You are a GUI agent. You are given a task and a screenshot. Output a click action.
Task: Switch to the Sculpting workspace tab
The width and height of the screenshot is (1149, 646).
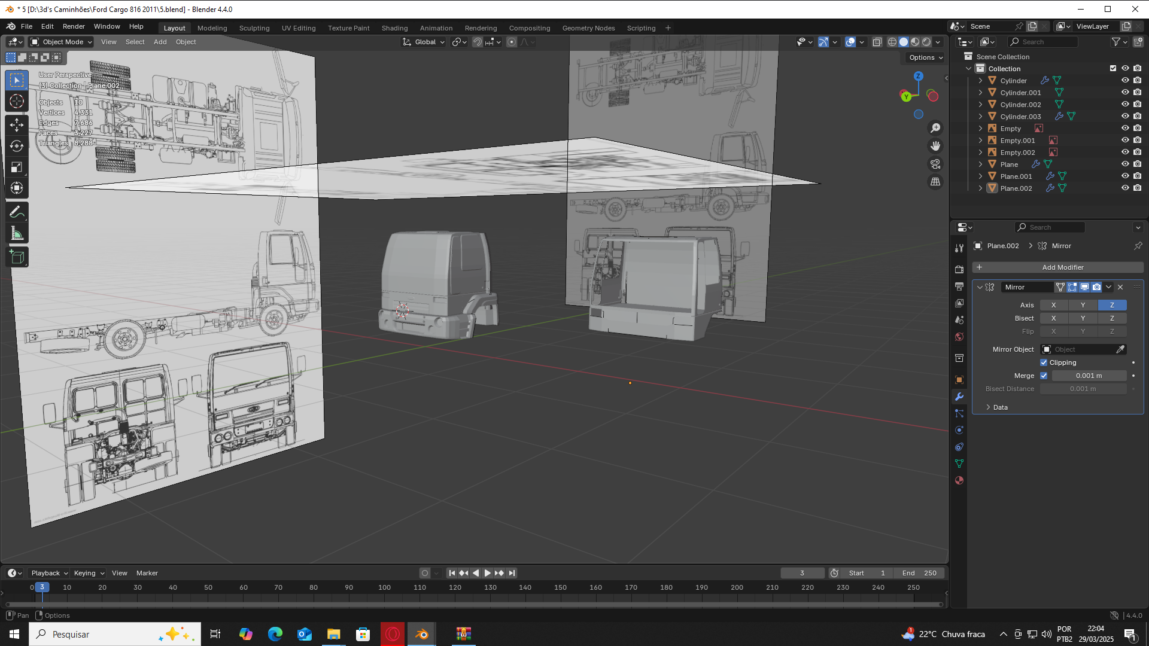click(x=254, y=28)
